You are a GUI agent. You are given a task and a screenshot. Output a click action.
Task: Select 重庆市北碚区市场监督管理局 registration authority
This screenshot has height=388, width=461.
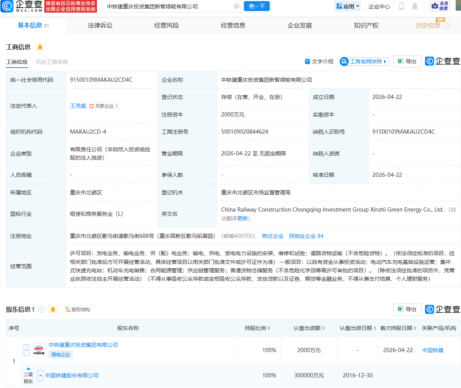click(x=256, y=192)
